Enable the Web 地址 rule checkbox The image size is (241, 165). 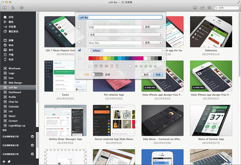[80, 43]
